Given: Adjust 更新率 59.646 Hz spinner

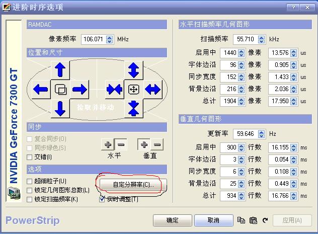Looking at the screenshot, I should pyautogui.click(x=262, y=134).
